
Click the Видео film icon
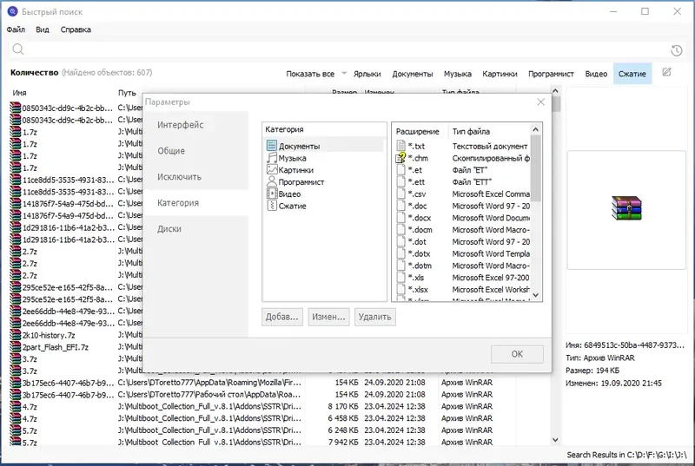point(271,194)
